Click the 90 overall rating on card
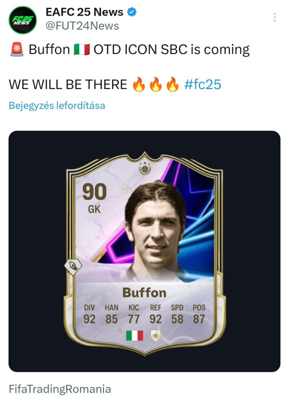289x400 pixels. pyautogui.click(x=94, y=192)
